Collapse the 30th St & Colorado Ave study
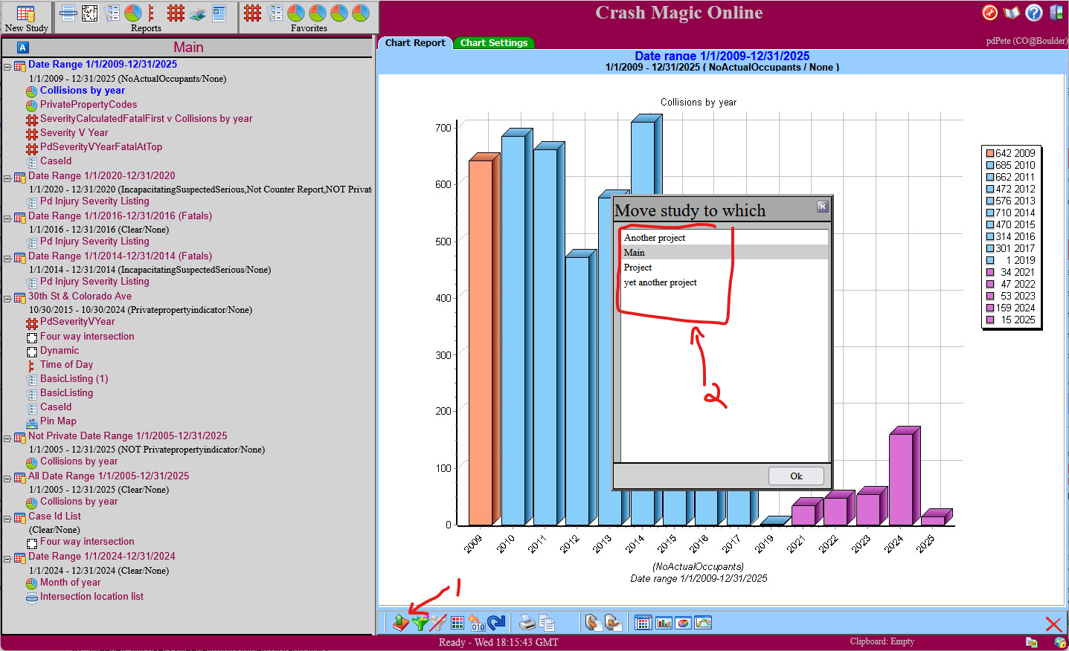The height and width of the screenshot is (651, 1069). point(7,299)
